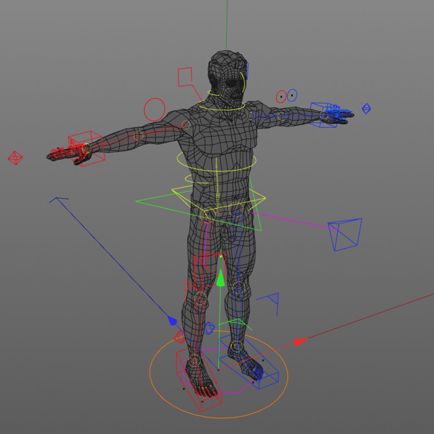Select the large yellow chest ring controller

coord(217,162)
